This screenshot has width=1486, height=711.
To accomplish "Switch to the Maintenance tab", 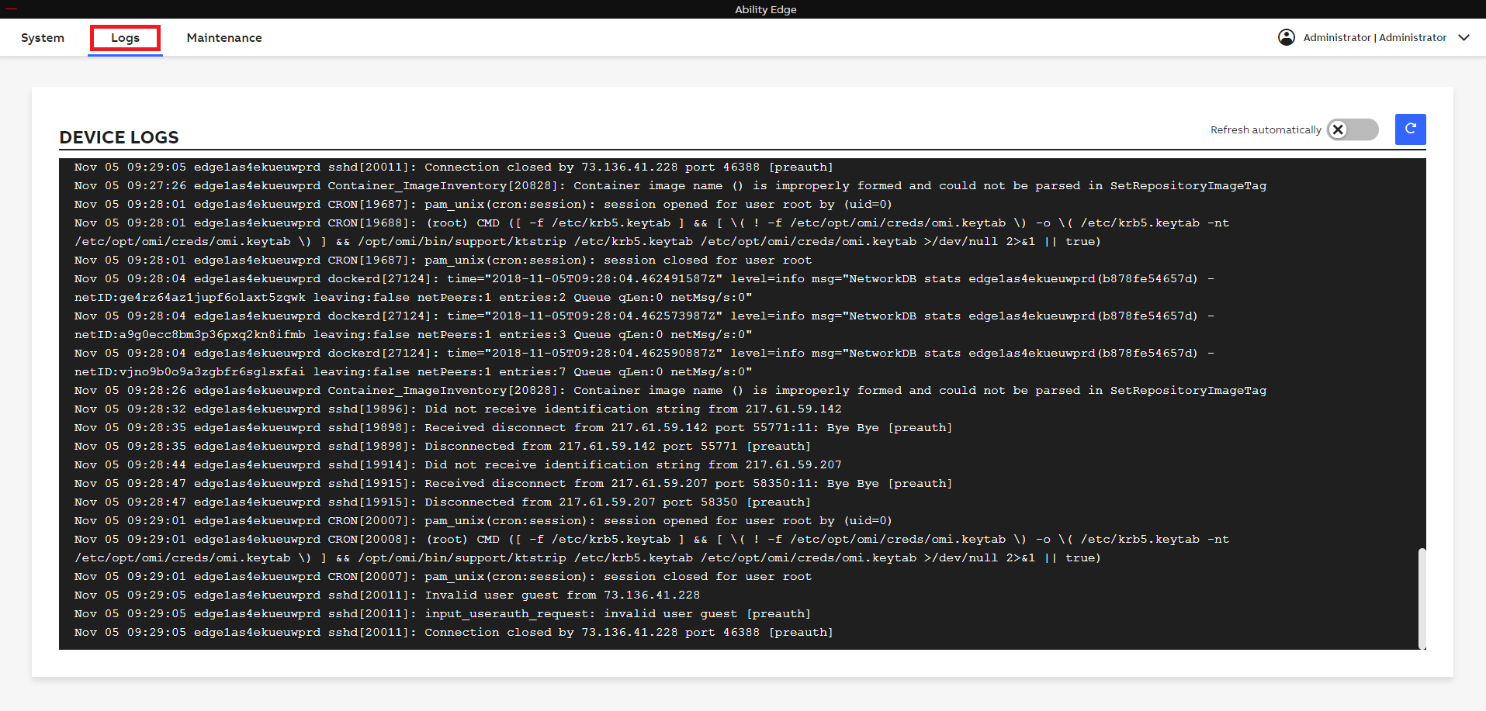I will (x=224, y=38).
